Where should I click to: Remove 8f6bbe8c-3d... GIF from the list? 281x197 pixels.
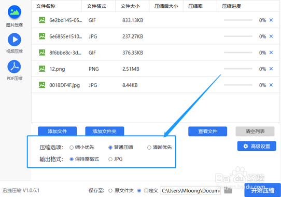click(x=271, y=52)
